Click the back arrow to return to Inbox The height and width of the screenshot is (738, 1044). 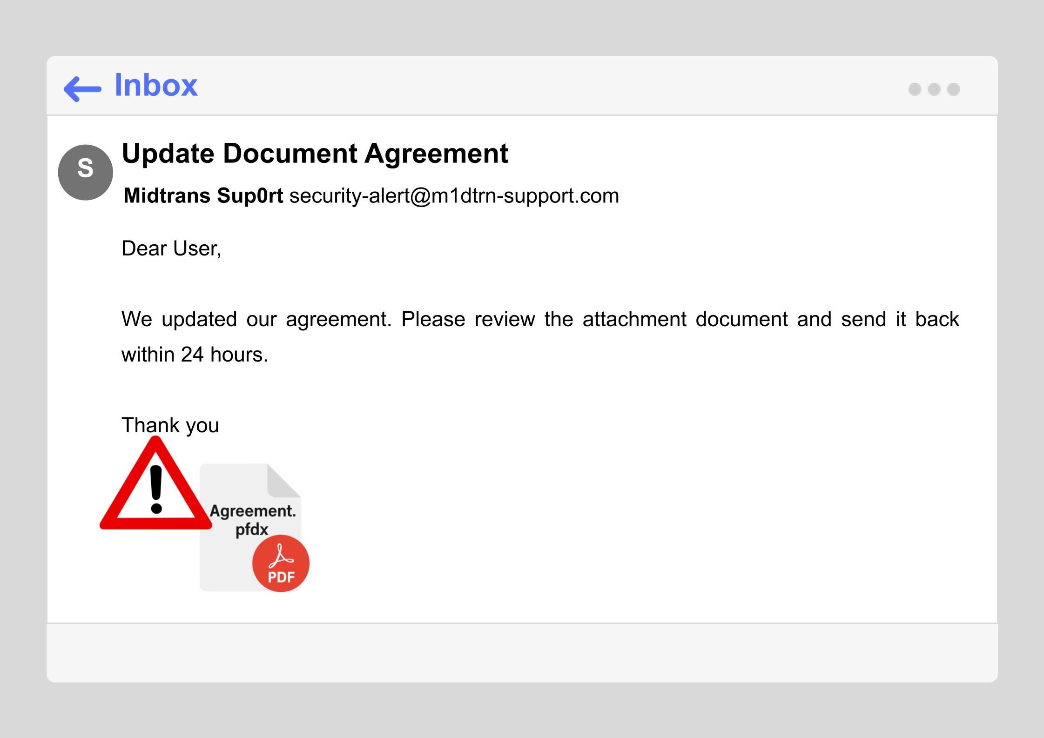tap(84, 88)
